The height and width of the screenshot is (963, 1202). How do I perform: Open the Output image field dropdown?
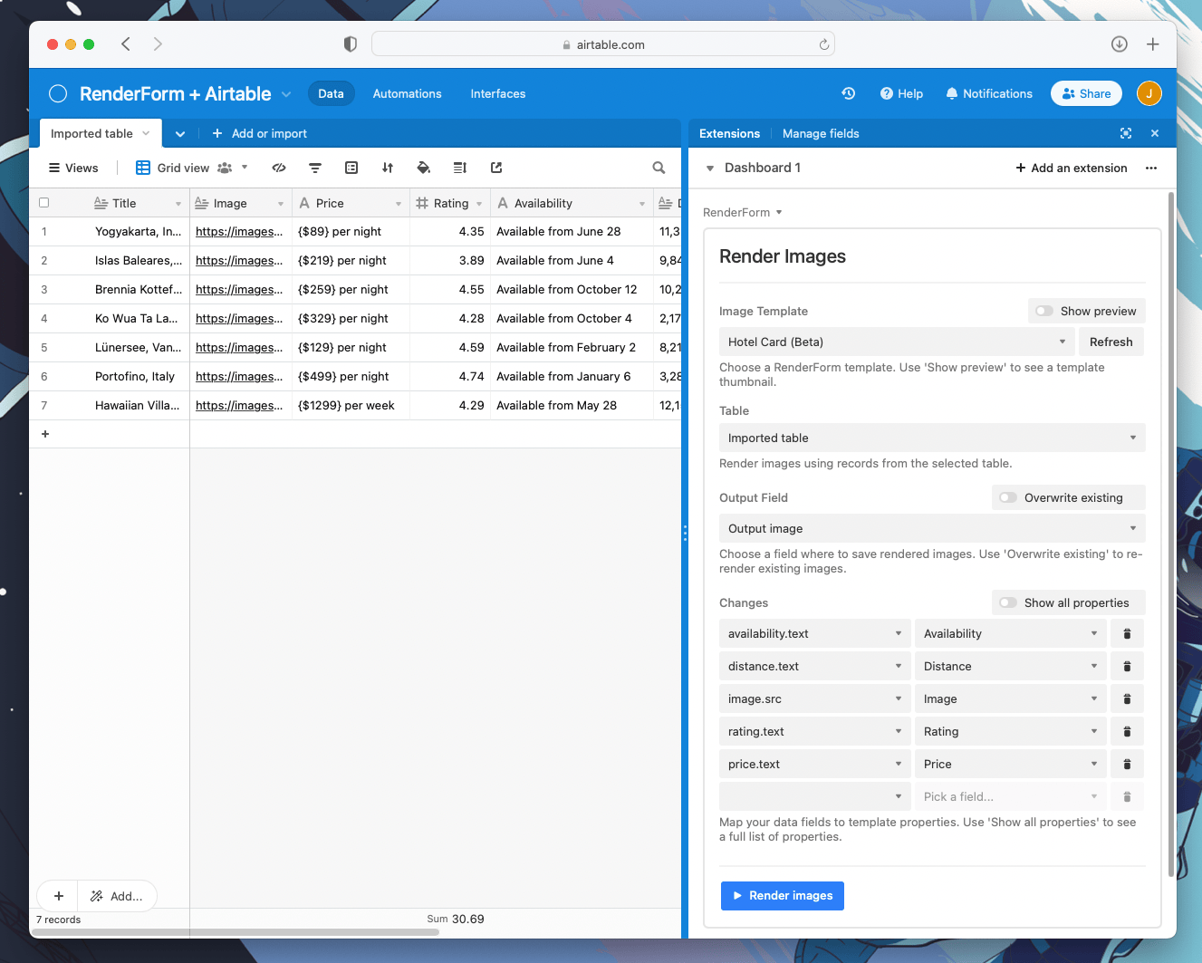click(x=932, y=528)
